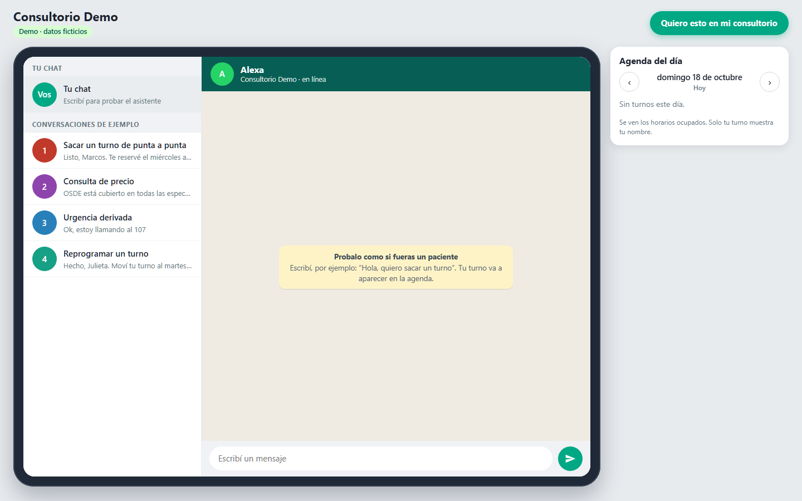
Task: Click the "Hoy" label under the date
Action: [x=700, y=88]
